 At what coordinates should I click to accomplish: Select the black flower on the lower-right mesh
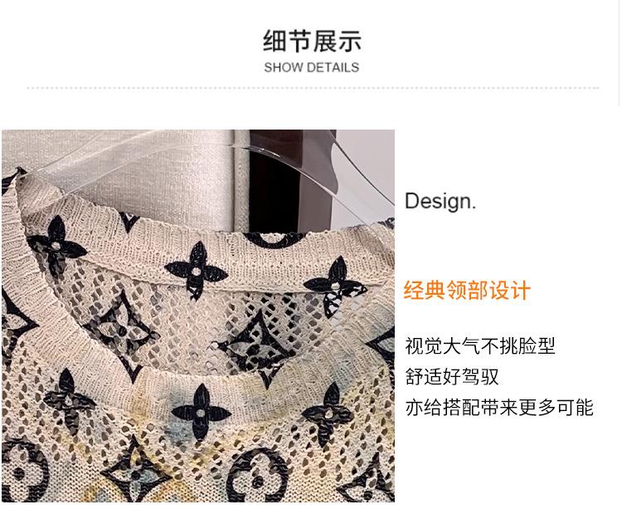click(328, 414)
